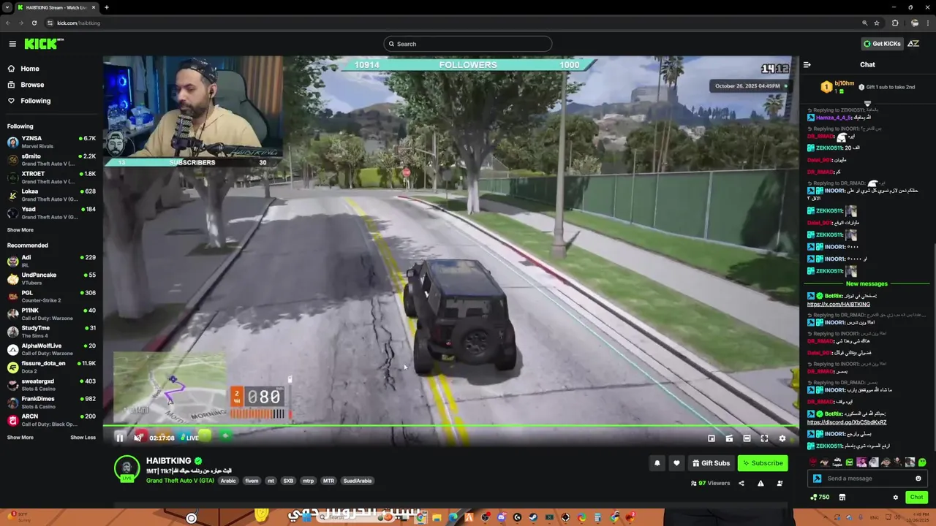Open the user profile avatar menu
This screenshot has height=526, width=936.
pos(913,44)
